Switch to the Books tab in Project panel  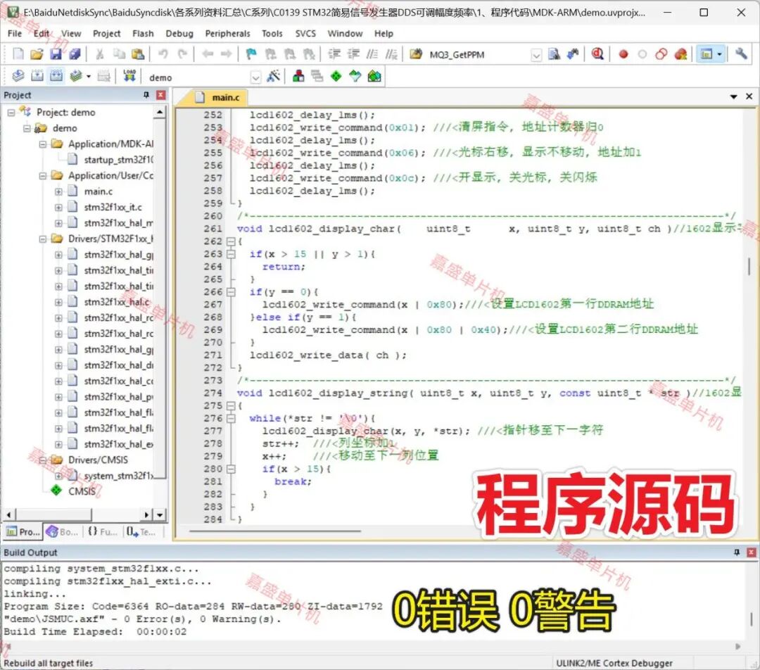[61, 532]
